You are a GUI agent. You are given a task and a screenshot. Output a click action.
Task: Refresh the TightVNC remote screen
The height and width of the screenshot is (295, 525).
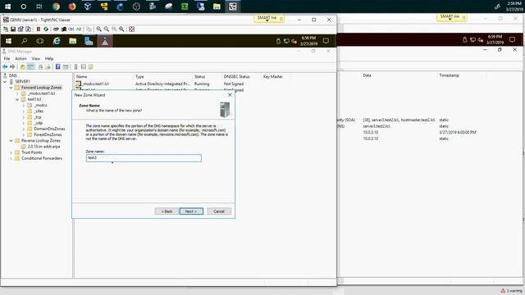(46, 29)
